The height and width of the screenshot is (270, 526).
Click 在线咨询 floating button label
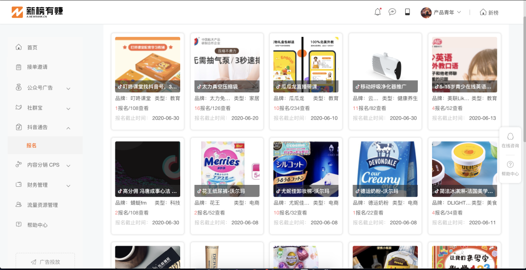pyautogui.click(x=510, y=146)
